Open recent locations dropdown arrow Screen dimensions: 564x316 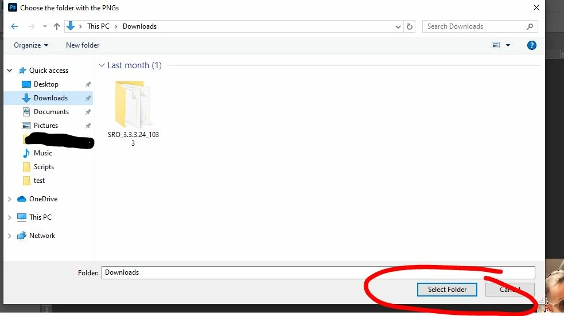[45, 26]
